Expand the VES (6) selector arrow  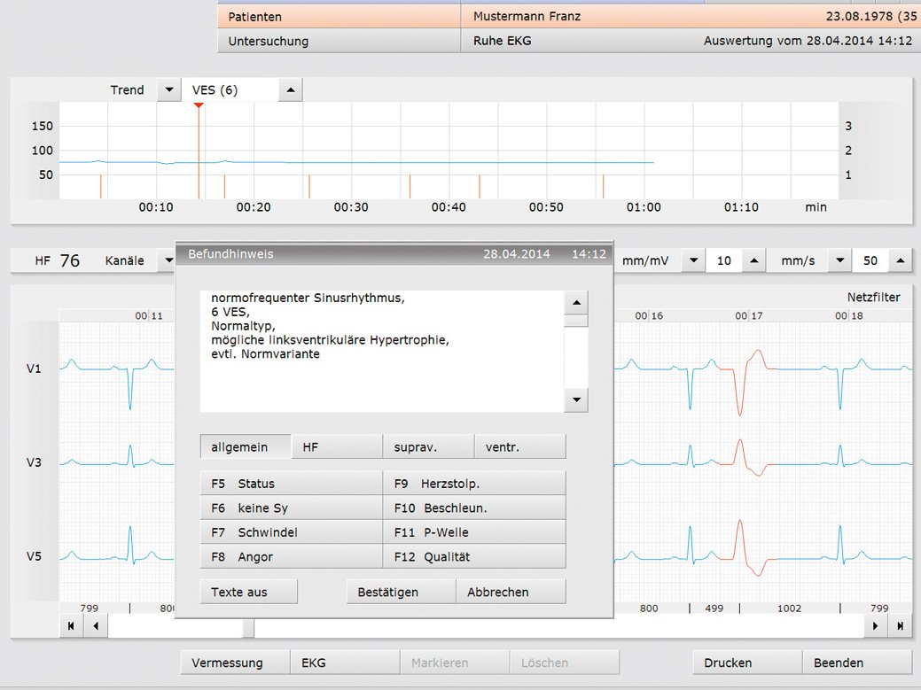[x=292, y=89]
